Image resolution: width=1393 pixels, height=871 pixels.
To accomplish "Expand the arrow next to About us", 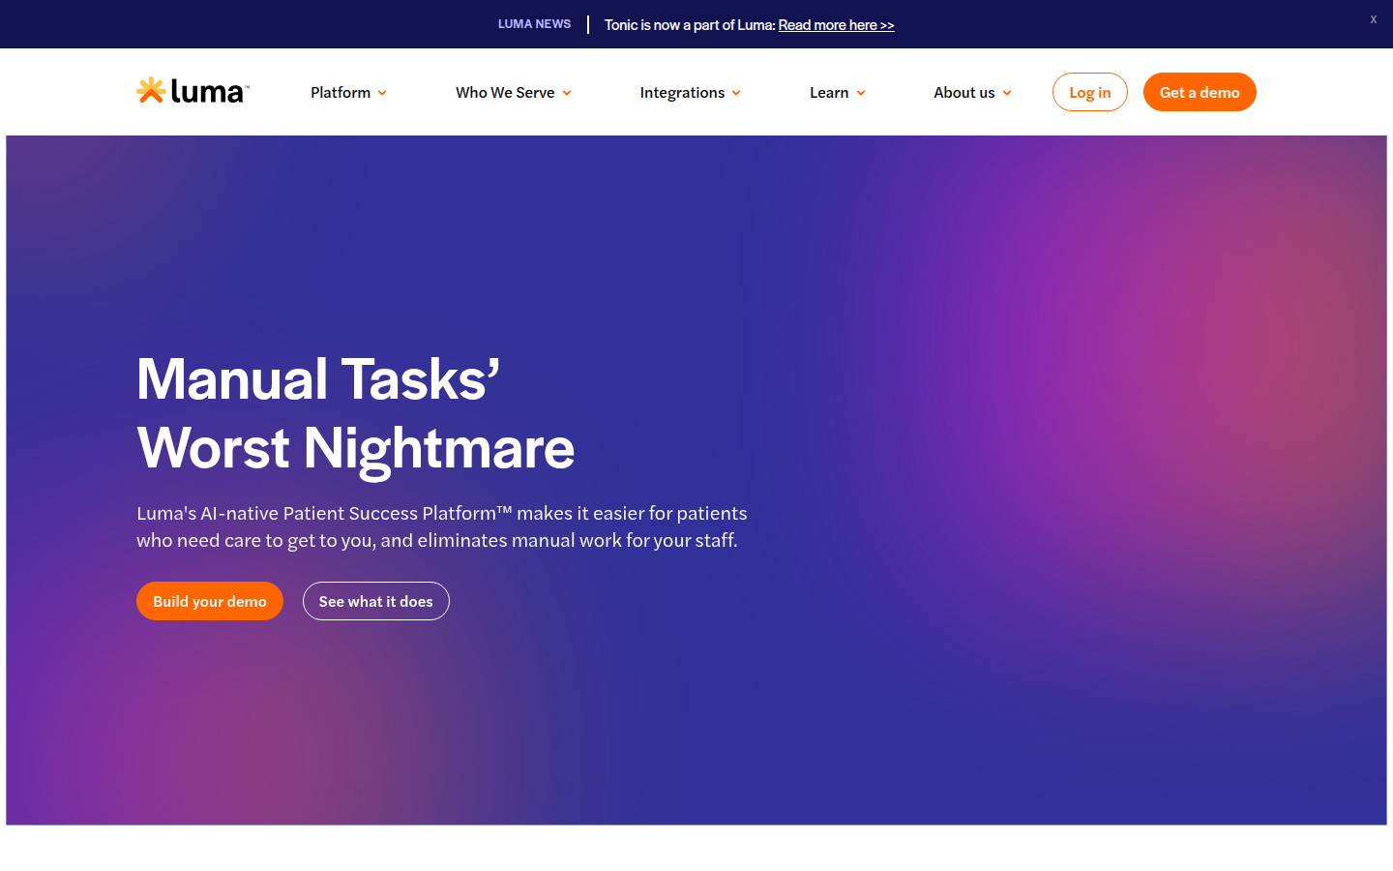I will tap(1007, 93).
